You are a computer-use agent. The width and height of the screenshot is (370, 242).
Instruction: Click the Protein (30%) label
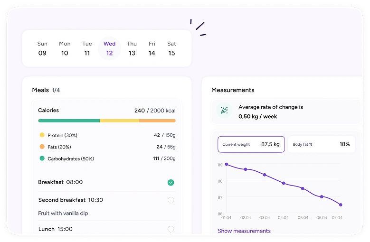pyautogui.click(x=62, y=135)
